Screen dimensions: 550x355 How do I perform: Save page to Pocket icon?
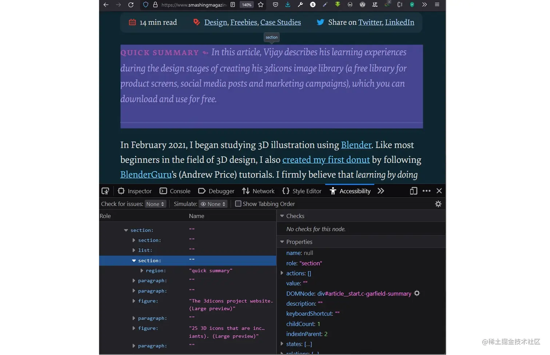point(275,5)
